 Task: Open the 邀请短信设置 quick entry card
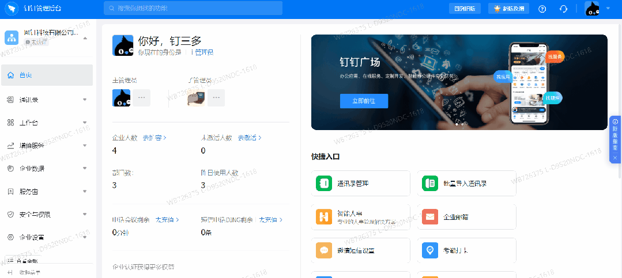[360, 251]
